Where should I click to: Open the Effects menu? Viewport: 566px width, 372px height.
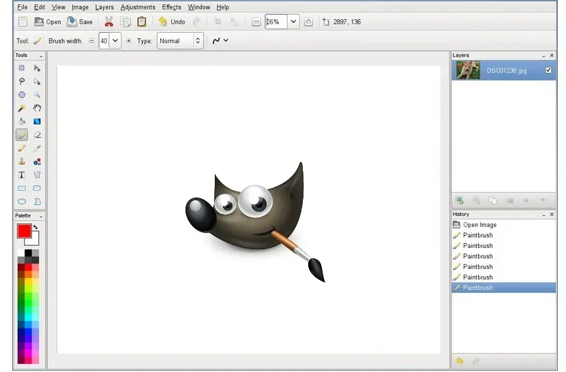(171, 7)
